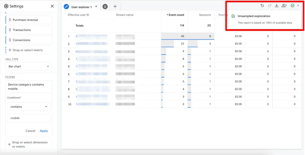Click the Settings gear icon
This screenshot has height=155, width=305.
coord(6,6)
